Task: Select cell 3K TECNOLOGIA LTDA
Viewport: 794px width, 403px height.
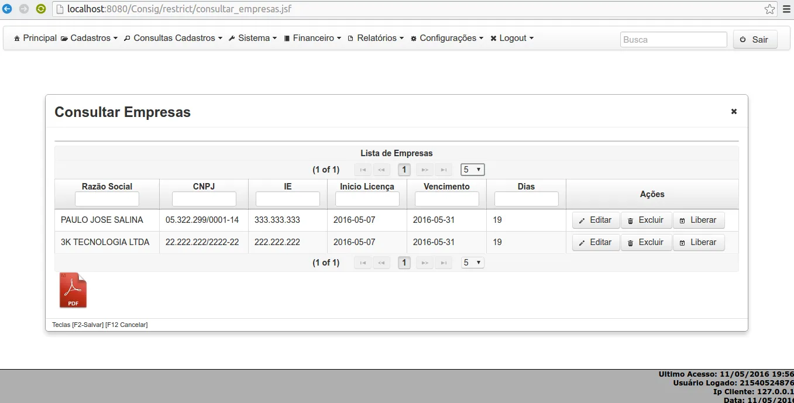Action: [105, 242]
